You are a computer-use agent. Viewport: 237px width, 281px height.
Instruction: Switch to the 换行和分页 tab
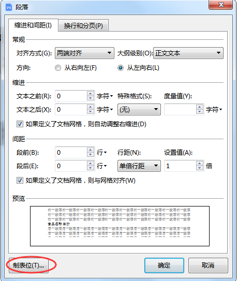83,26
